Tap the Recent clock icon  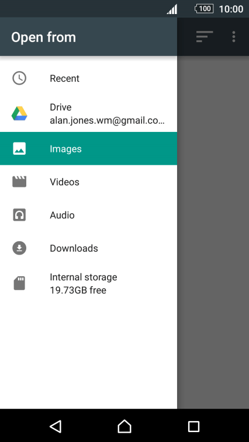pos(19,78)
